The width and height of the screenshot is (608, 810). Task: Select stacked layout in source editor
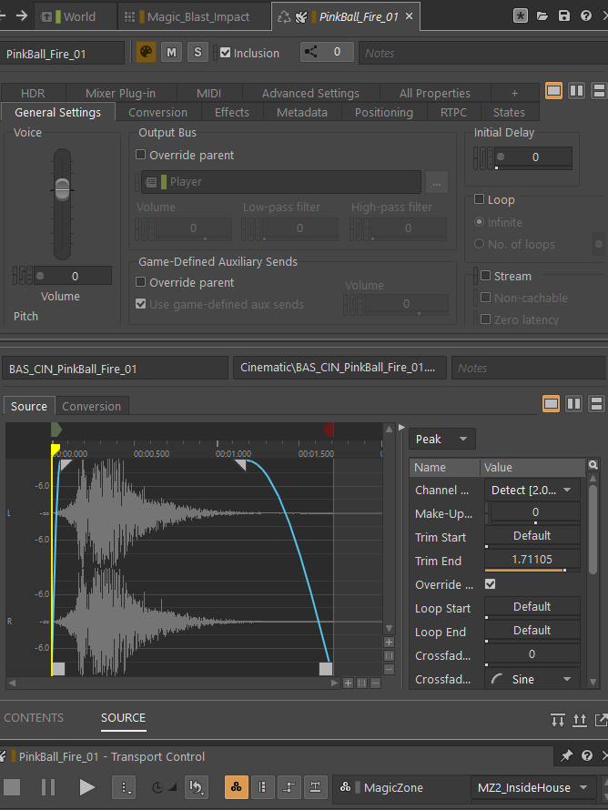(x=596, y=404)
